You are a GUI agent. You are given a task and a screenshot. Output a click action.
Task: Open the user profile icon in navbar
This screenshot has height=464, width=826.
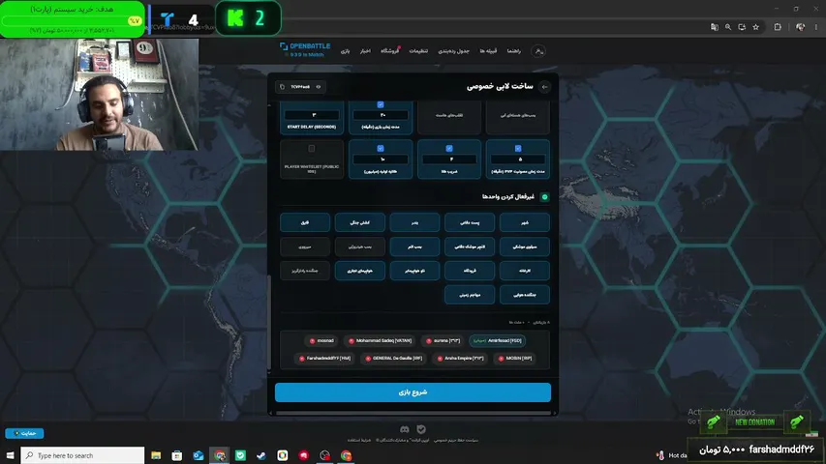click(538, 51)
